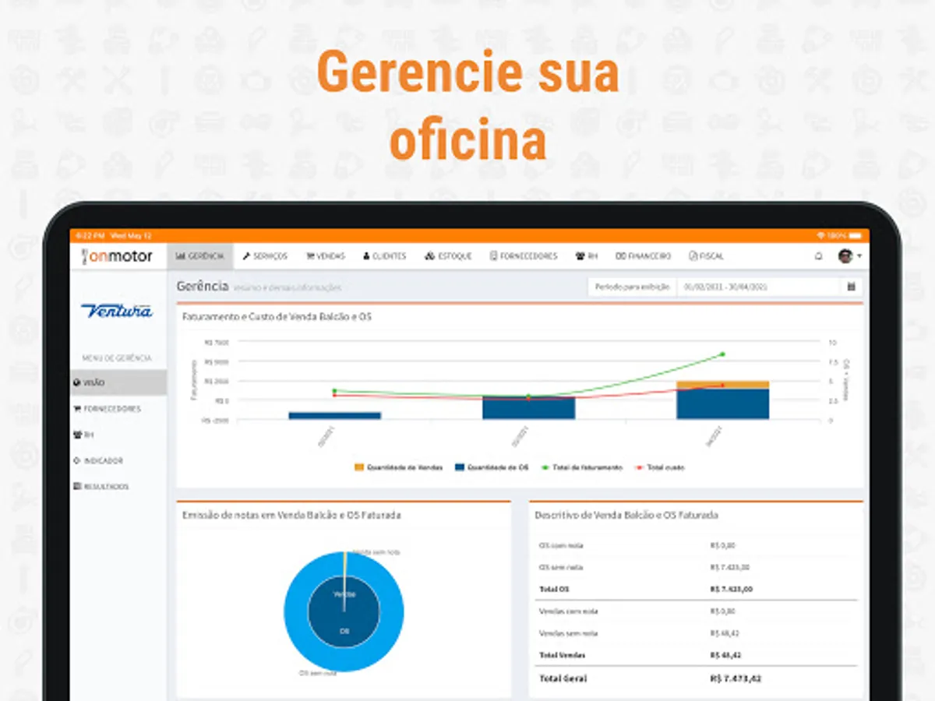Click 'Descritivo de Venda Balcão e OS Faturada' title
The image size is (935, 701).
626,515
